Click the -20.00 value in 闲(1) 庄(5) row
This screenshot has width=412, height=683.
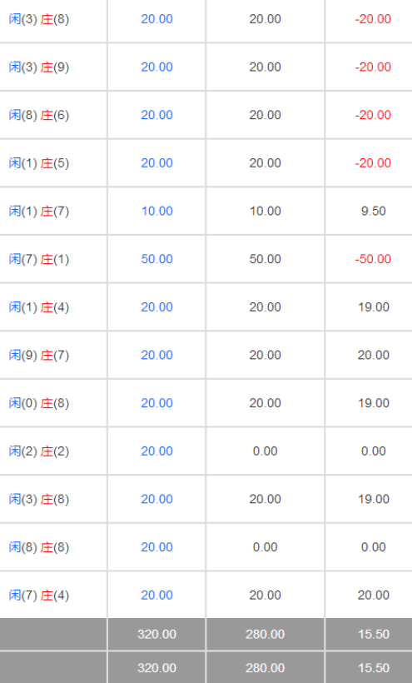pos(373,163)
